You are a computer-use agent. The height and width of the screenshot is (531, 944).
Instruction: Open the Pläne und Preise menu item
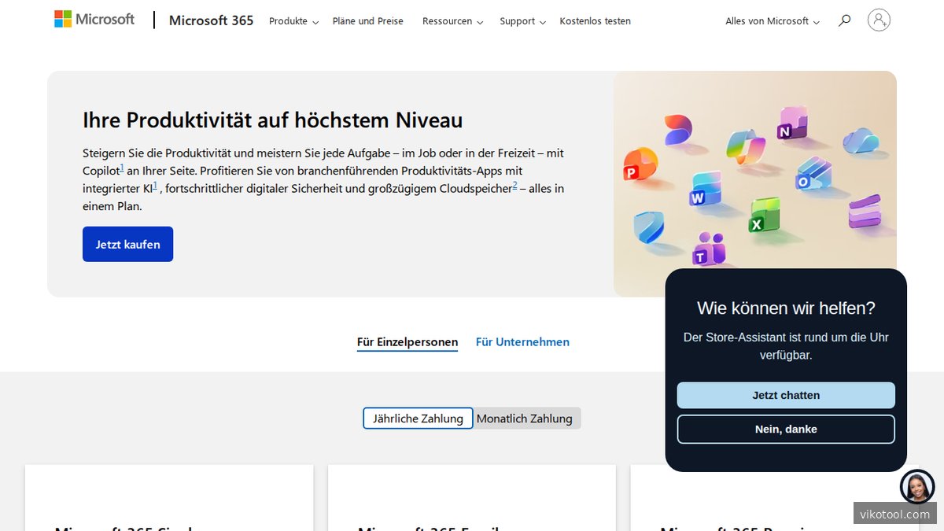[367, 21]
